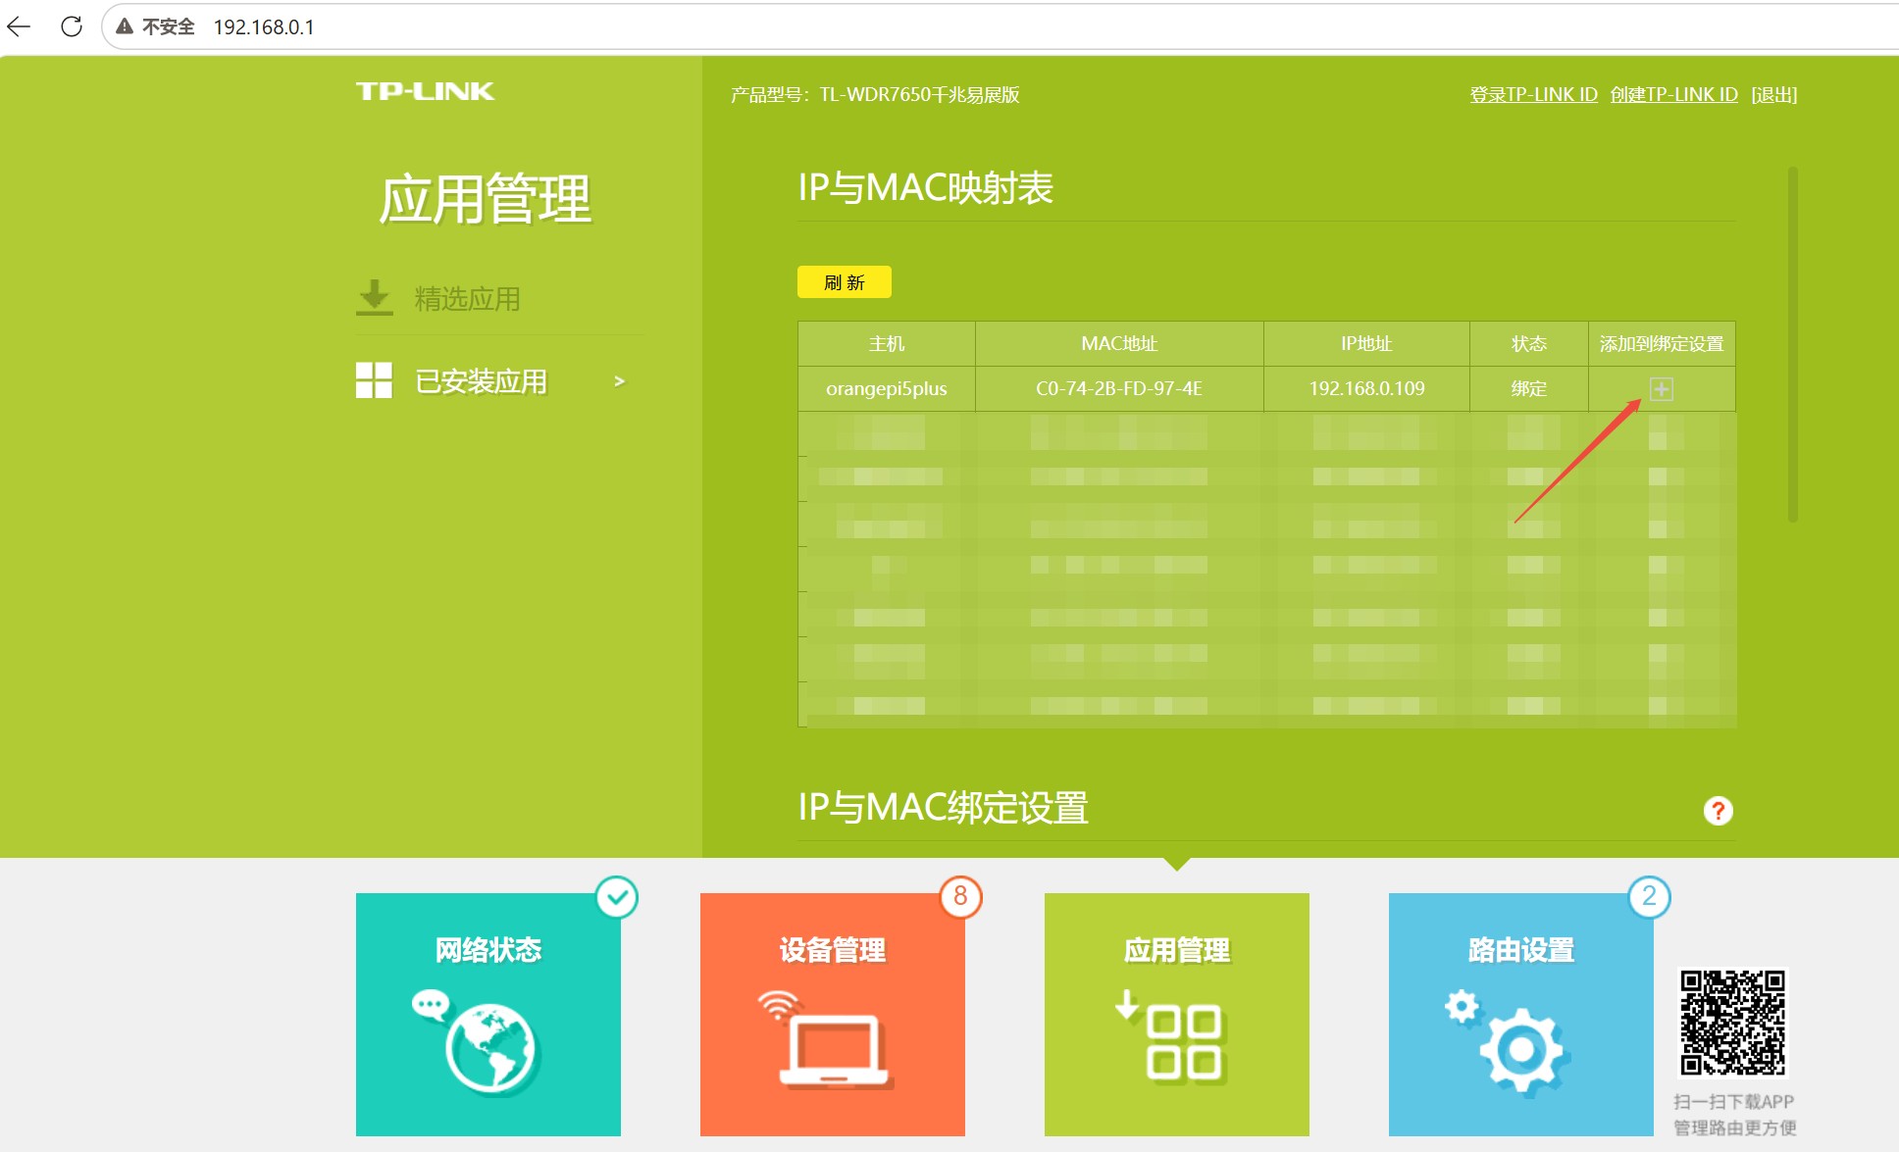Select the MAC address C0-74-2B-FD-97-4E
Image resolution: width=1899 pixels, height=1152 pixels.
coord(1119,389)
